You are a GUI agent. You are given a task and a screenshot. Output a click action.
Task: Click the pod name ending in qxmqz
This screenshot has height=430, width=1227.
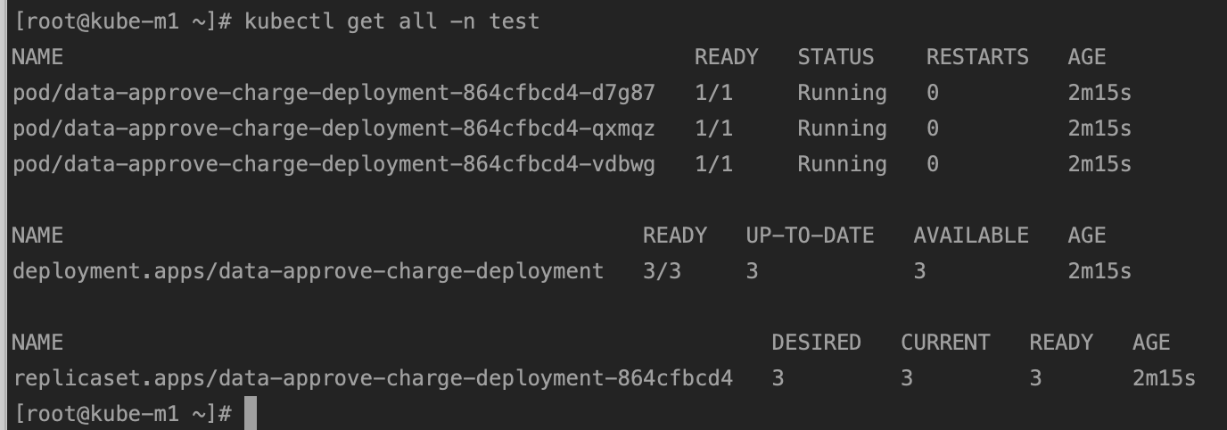click(x=334, y=128)
